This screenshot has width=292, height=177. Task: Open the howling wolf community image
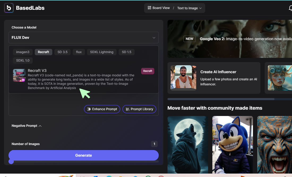click(x=188, y=145)
